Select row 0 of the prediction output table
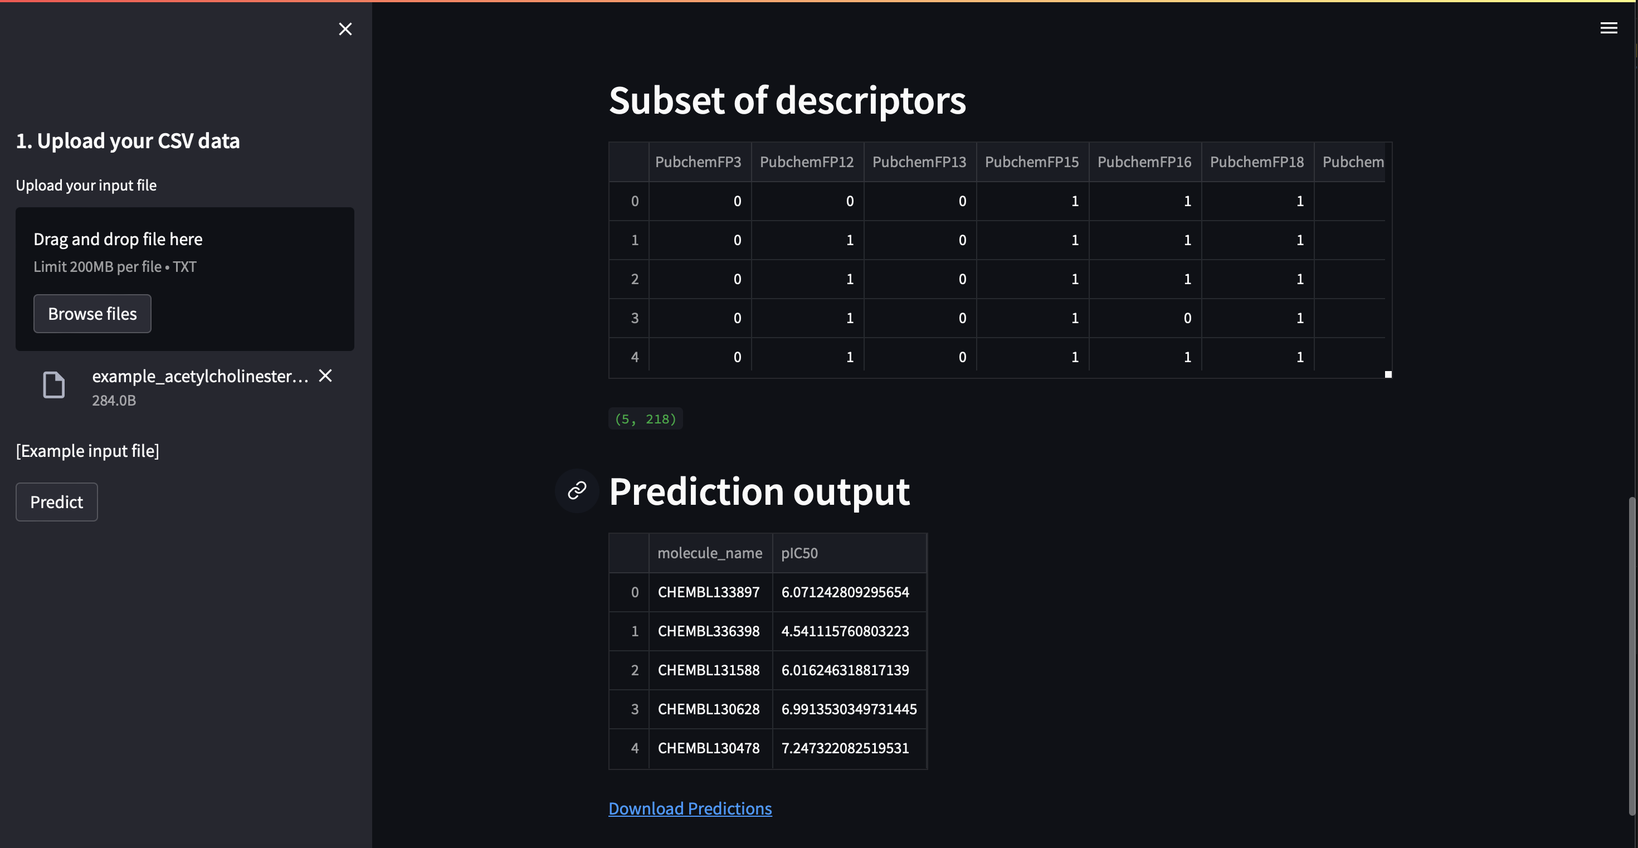Screen dimensions: 1638x848 point(635,592)
